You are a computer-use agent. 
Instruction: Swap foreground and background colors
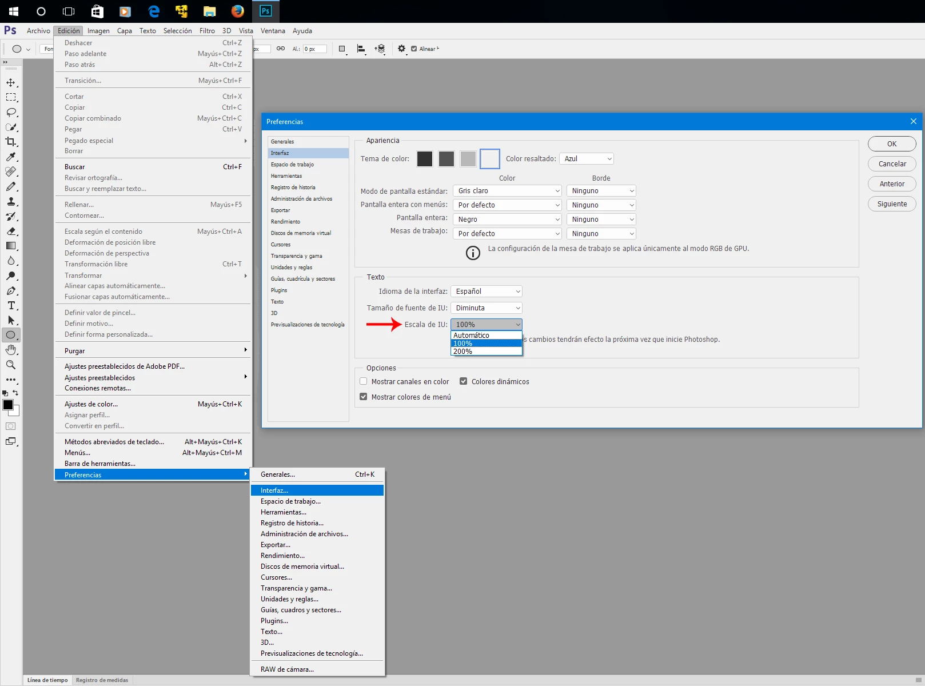[x=15, y=393]
